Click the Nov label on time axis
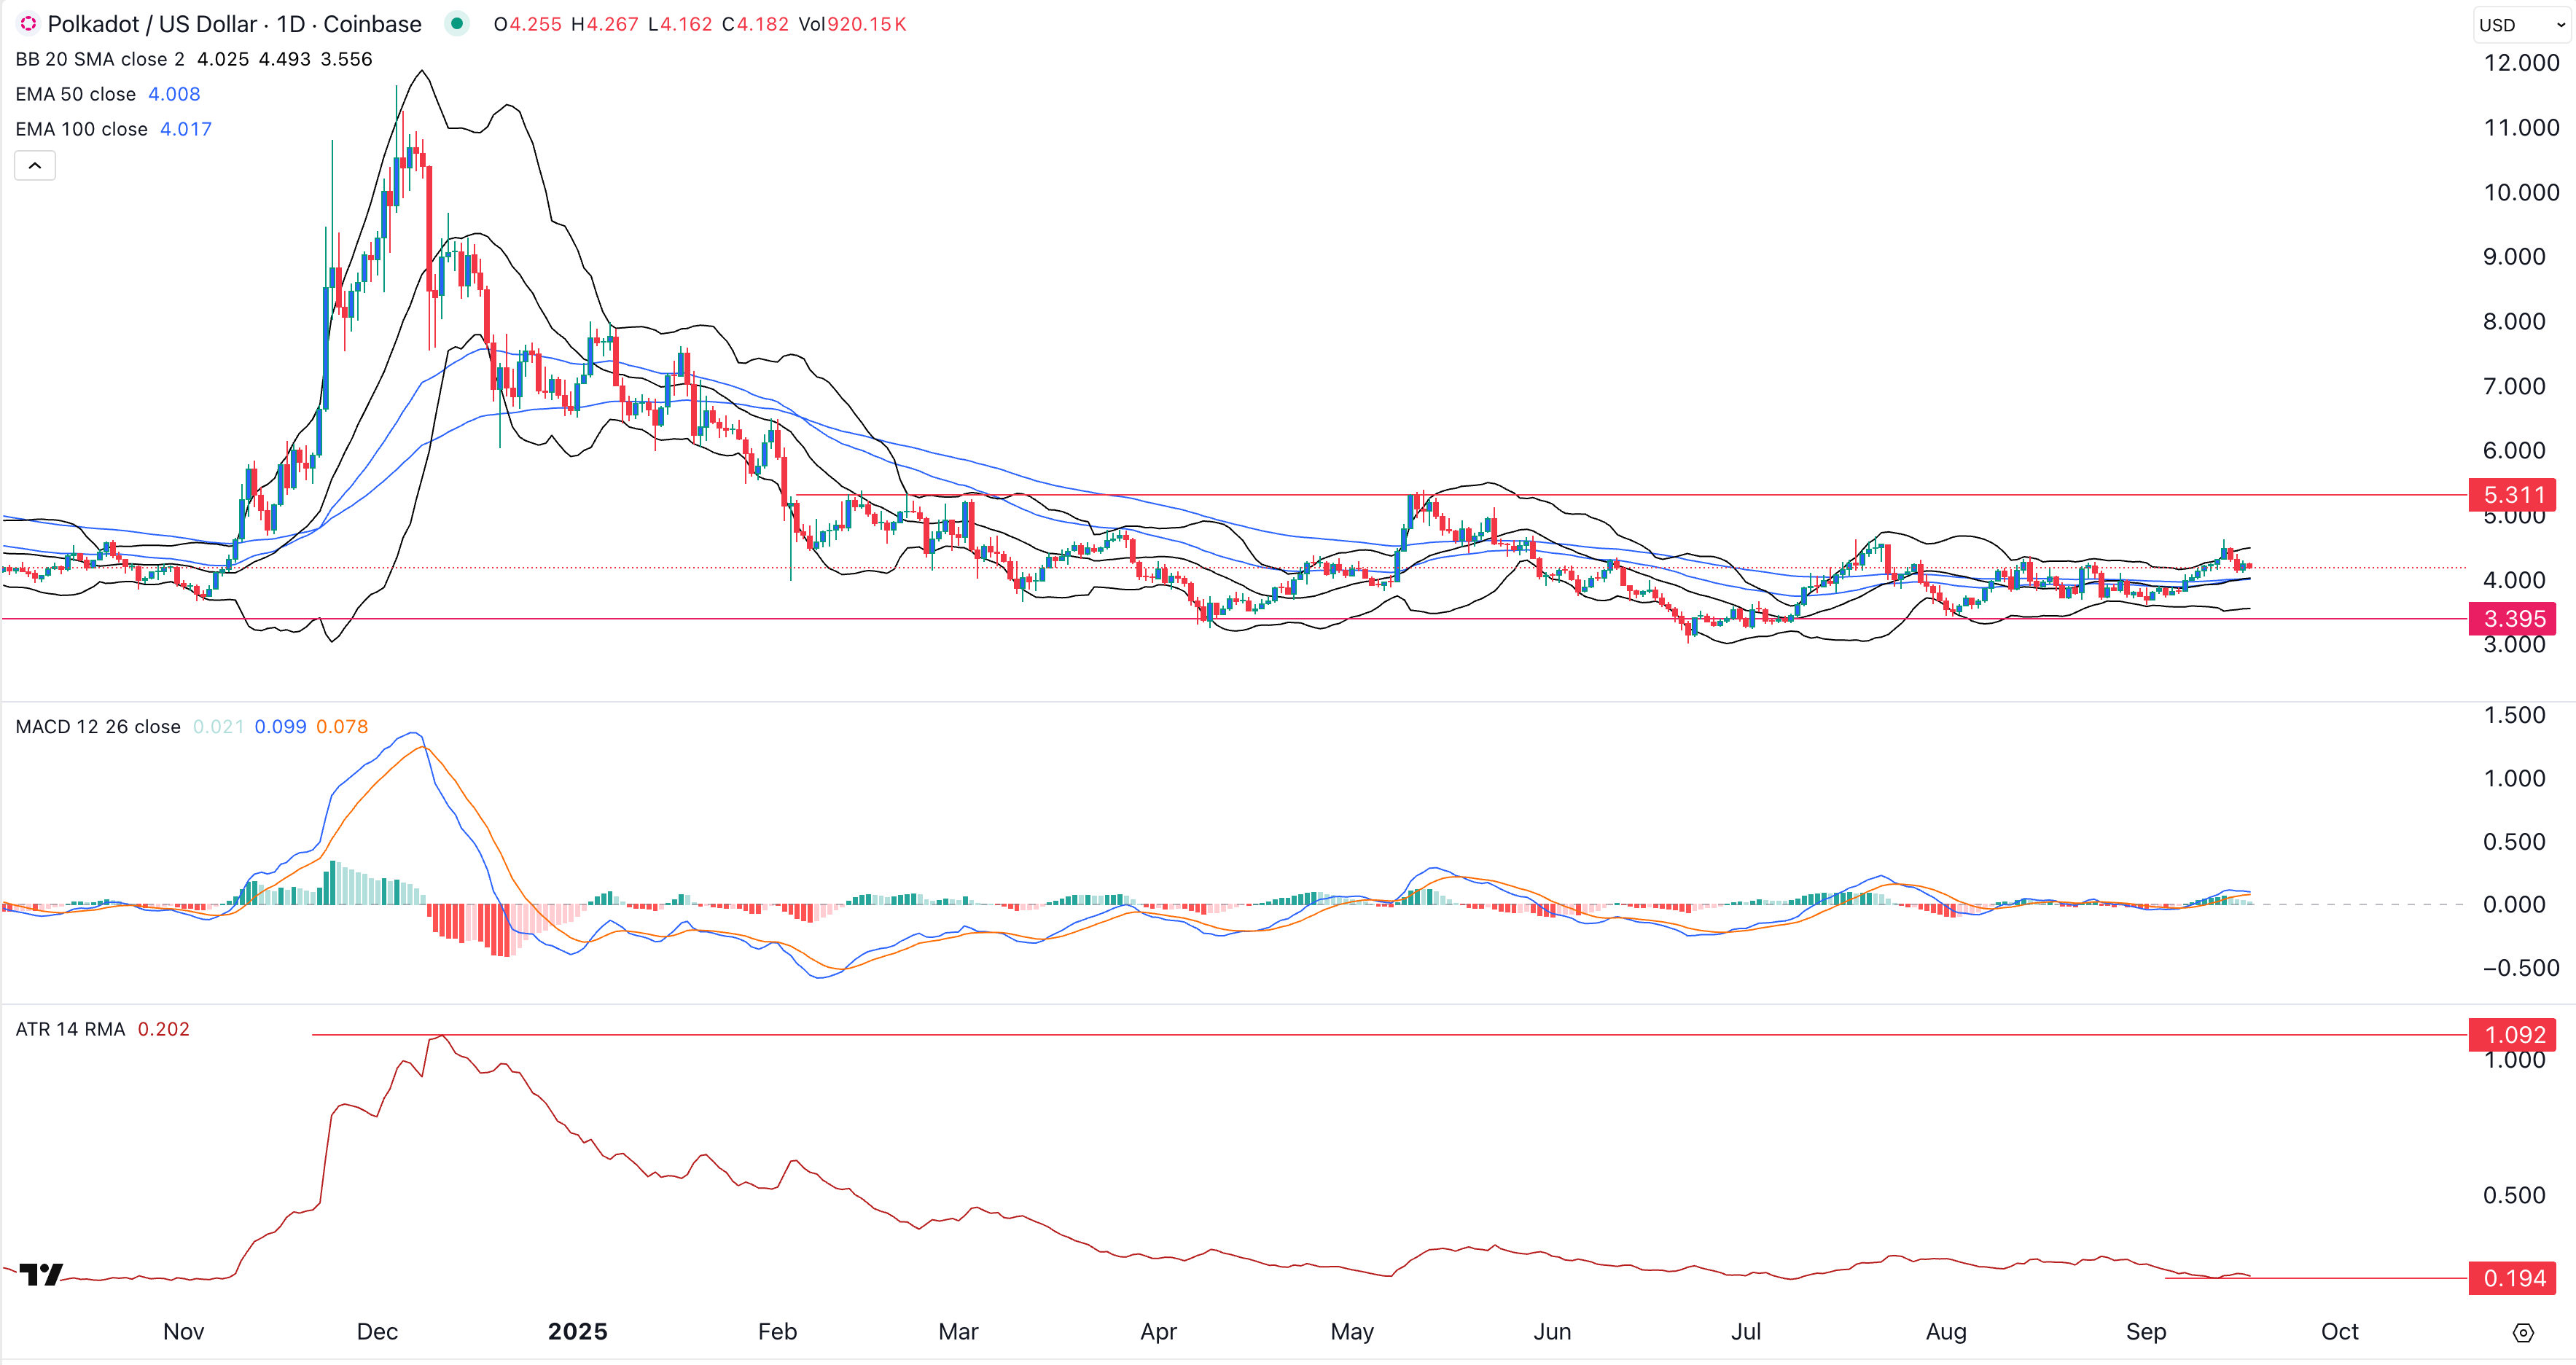The height and width of the screenshot is (1365, 2576). click(x=183, y=1332)
